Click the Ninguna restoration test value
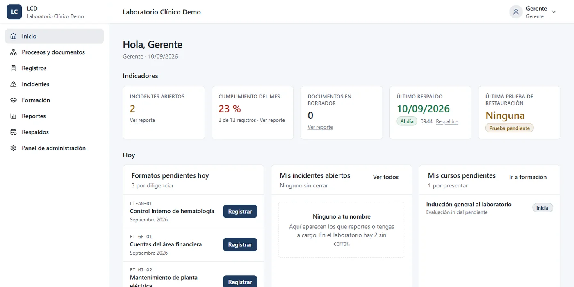Image resolution: width=574 pixels, height=287 pixels. click(505, 116)
